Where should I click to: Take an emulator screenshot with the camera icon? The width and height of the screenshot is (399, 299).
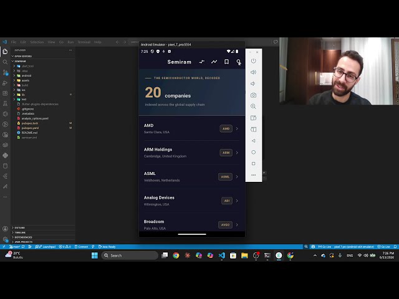point(254,95)
